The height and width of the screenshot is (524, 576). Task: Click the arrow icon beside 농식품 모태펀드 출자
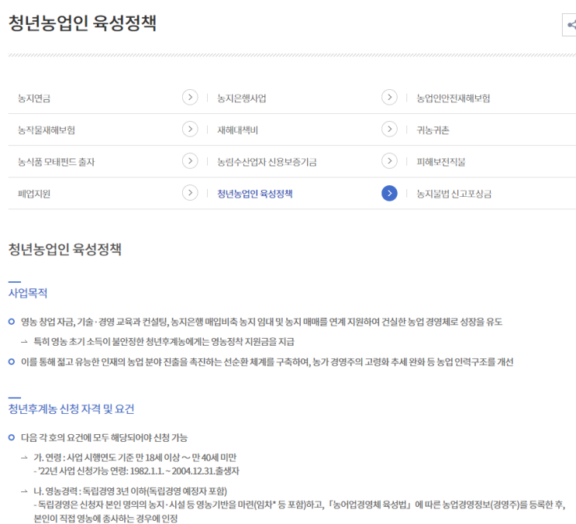(x=190, y=161)
